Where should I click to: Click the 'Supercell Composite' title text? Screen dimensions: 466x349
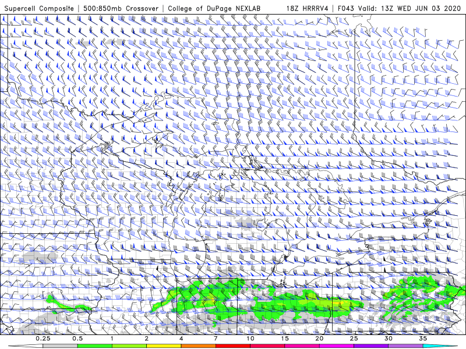pos(39,9)
